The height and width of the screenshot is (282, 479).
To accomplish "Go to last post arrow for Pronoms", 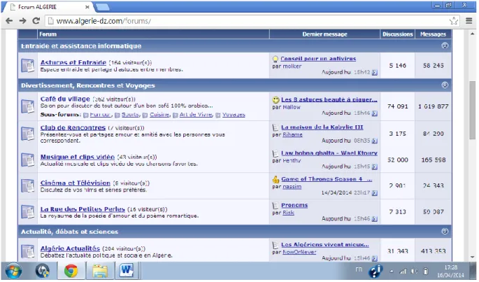I will point(375,219).
